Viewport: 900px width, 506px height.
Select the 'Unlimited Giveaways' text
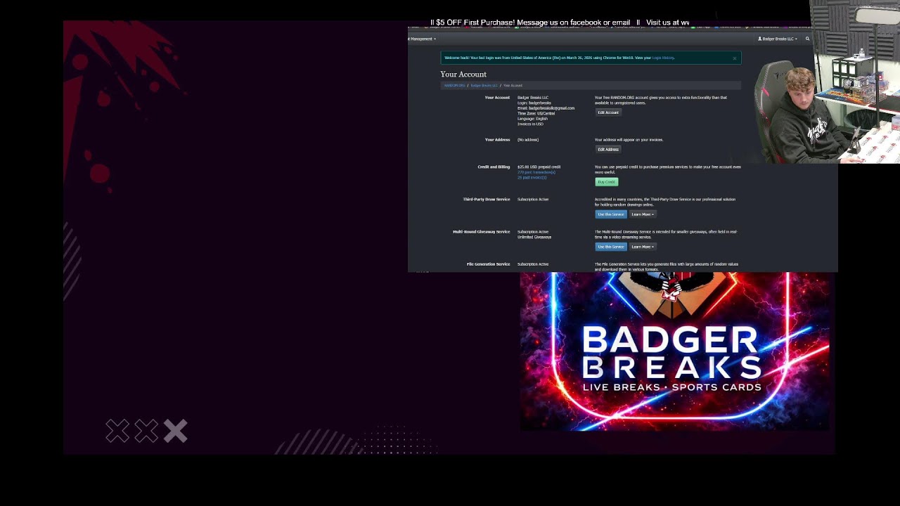pyautogui.click(x=534, y=237)
